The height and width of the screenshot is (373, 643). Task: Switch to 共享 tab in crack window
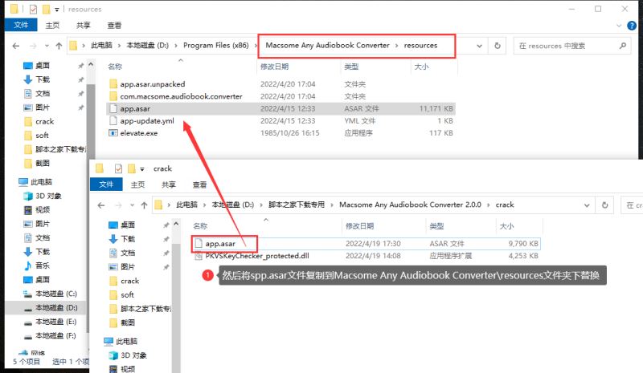tap(169, 184)
